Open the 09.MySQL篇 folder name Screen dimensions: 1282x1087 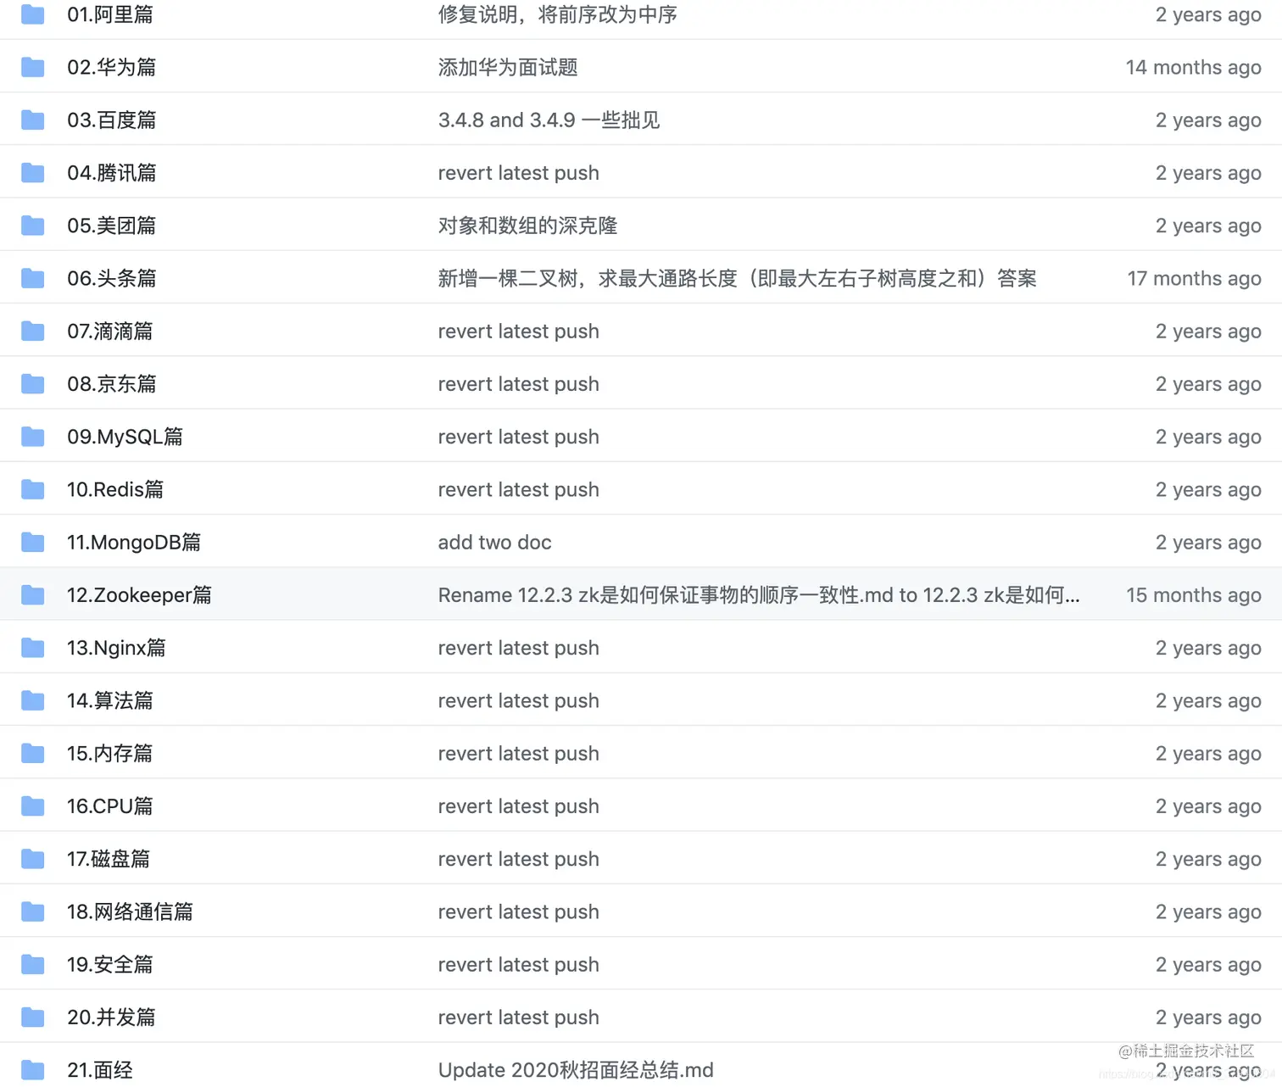(x=125, y=437)
